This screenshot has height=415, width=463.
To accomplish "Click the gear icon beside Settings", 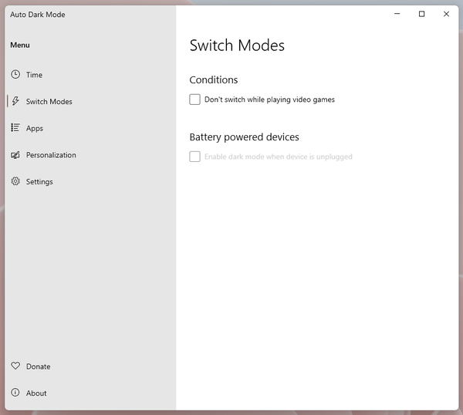I will (x=15, y=181).
